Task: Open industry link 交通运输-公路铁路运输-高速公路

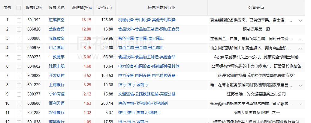Action: [147, 94]
